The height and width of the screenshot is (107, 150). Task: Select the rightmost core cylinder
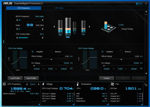(x=83, y=26)
